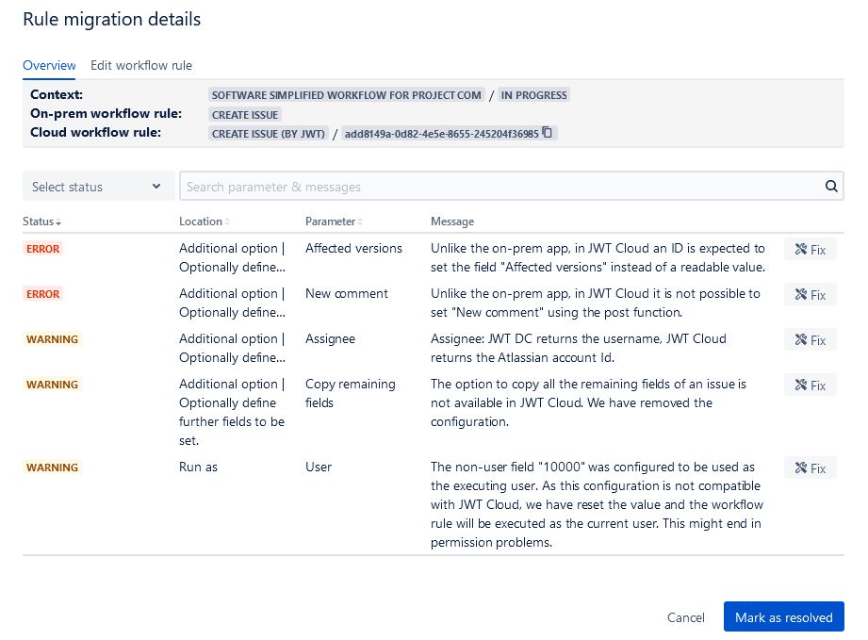Click the Copy remaining fields parameter cell
The height and width of the screenshot is (640, 868).
[x=351, y=393]
